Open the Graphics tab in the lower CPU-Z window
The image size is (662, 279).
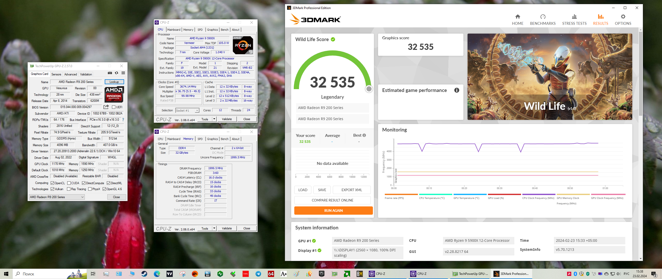tap(212, 139)
